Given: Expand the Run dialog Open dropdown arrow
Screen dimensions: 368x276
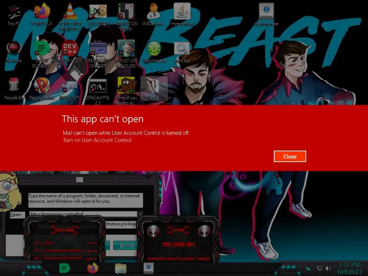Looking at the screenshot, I should [x=140, y=214].
